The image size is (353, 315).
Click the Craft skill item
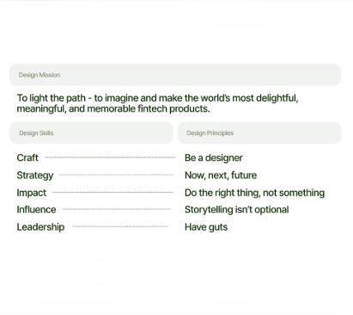click(x=27, y=157)
